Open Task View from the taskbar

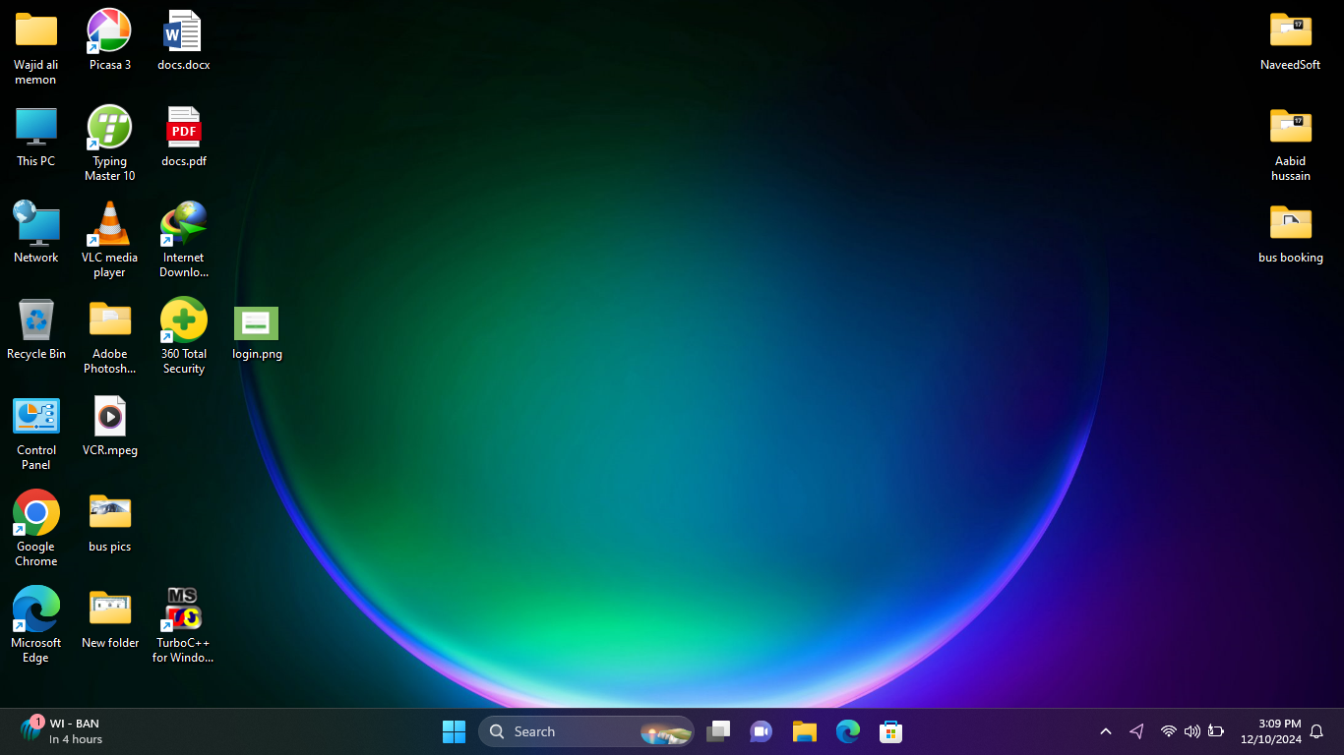718,731
